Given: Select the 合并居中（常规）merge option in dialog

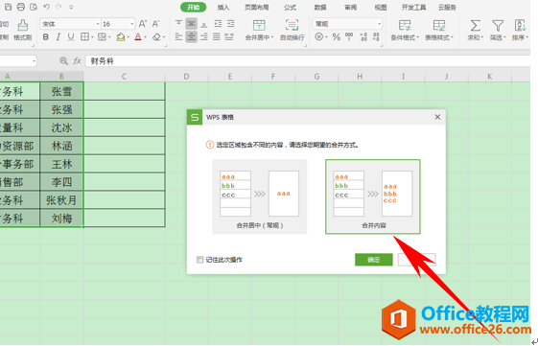Looking at the screenshot, I should coord(259,196).
